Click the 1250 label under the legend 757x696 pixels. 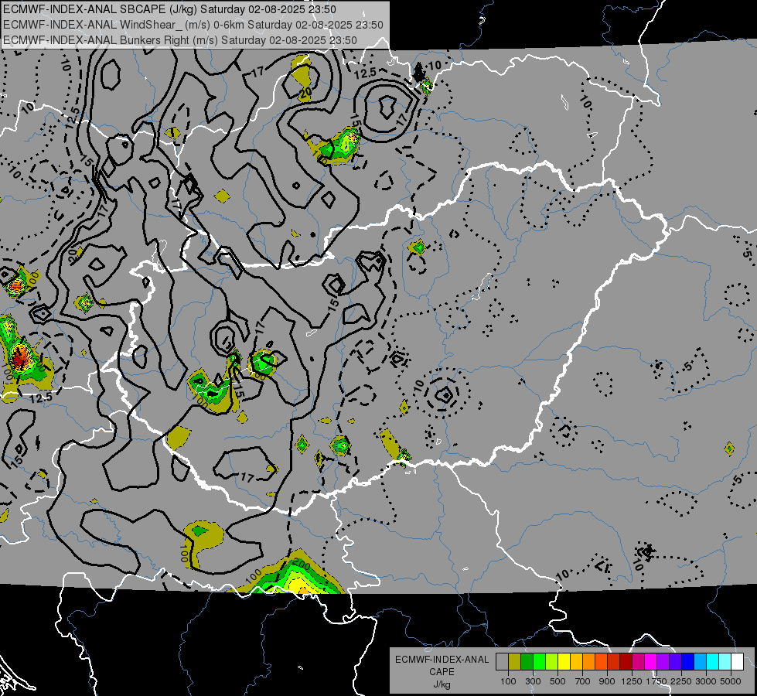click(x=632, y=681)
